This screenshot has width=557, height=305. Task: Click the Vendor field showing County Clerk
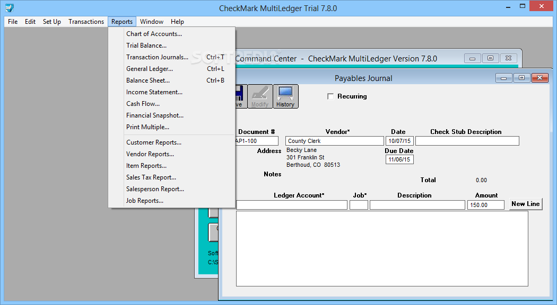(x=334, y=141)
